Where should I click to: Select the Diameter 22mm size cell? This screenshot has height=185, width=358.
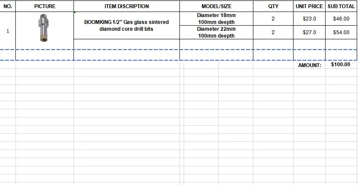(x=217, y=32)
